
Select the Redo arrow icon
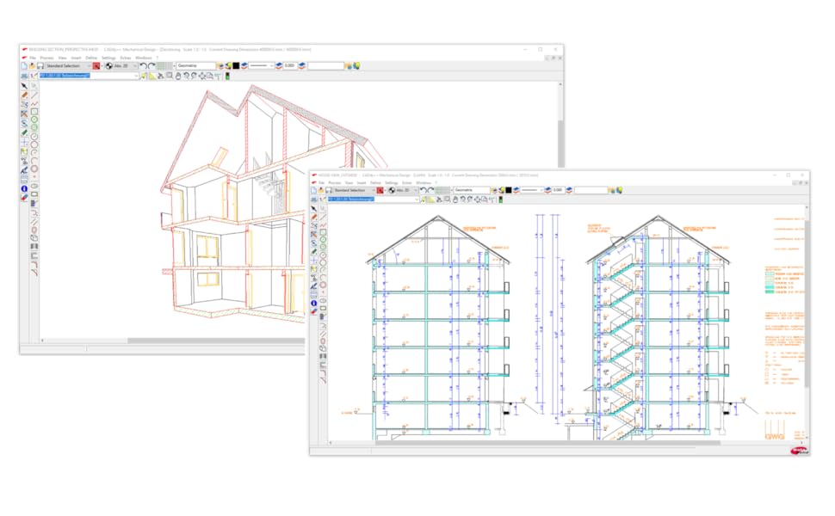(x=433, y=190)
